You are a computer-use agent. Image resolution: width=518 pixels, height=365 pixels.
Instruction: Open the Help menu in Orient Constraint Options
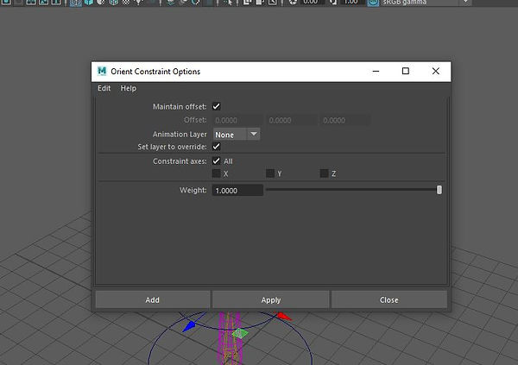(x=128, y=88)
